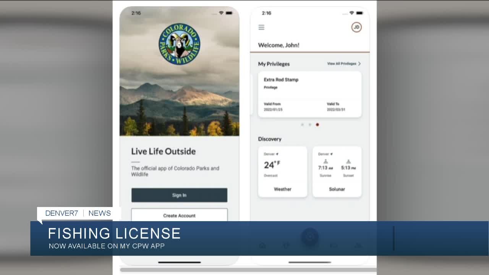Tap the battery icon on the right phone

pyautogui.click(x=359, y=13)
